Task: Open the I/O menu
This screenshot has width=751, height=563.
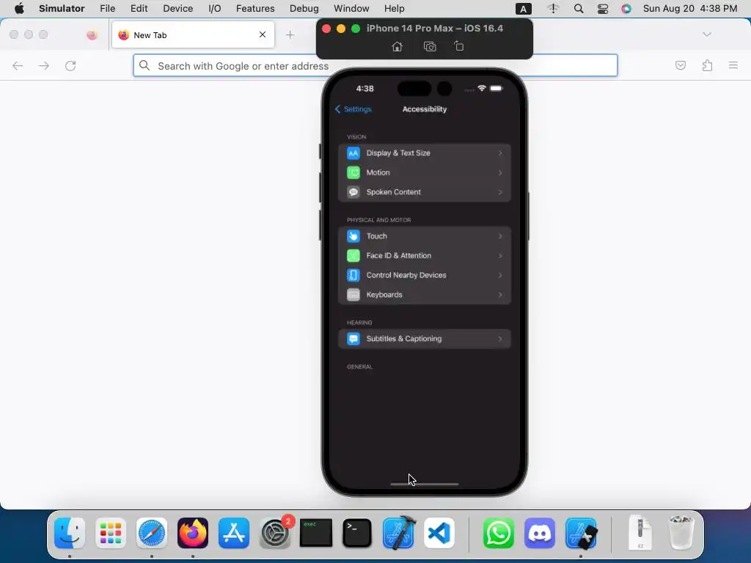Action: point(215,9)
